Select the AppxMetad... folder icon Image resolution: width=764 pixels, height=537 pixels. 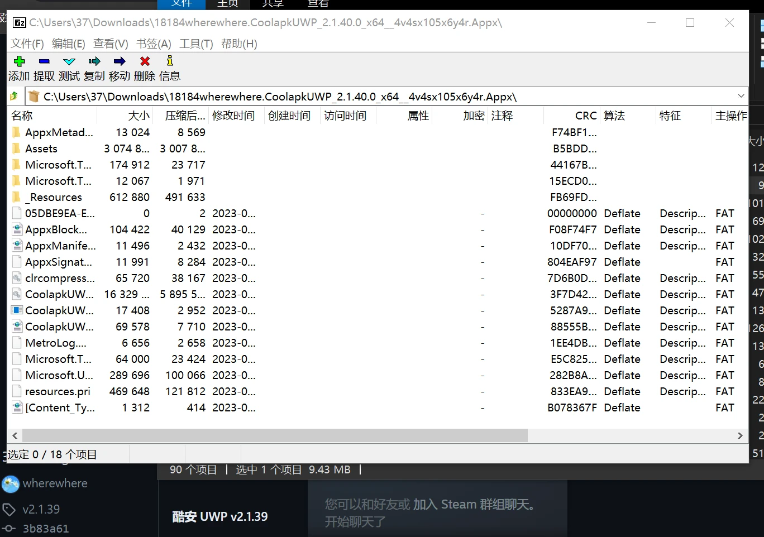pyautogui.click(x=17, y=132)
